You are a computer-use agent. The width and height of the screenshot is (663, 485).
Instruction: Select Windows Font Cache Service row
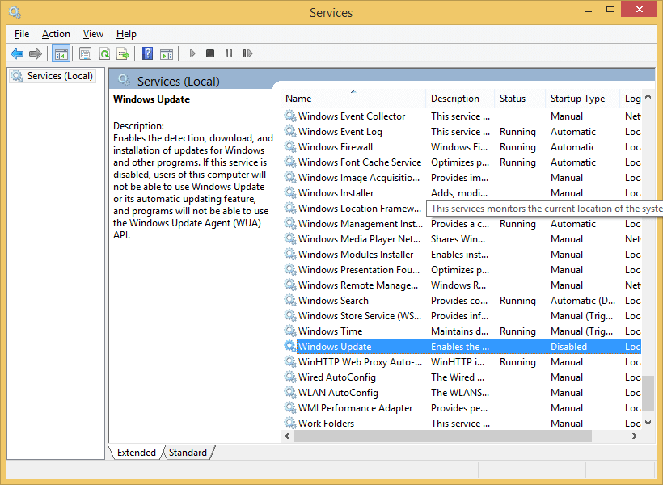coord(462,162)
